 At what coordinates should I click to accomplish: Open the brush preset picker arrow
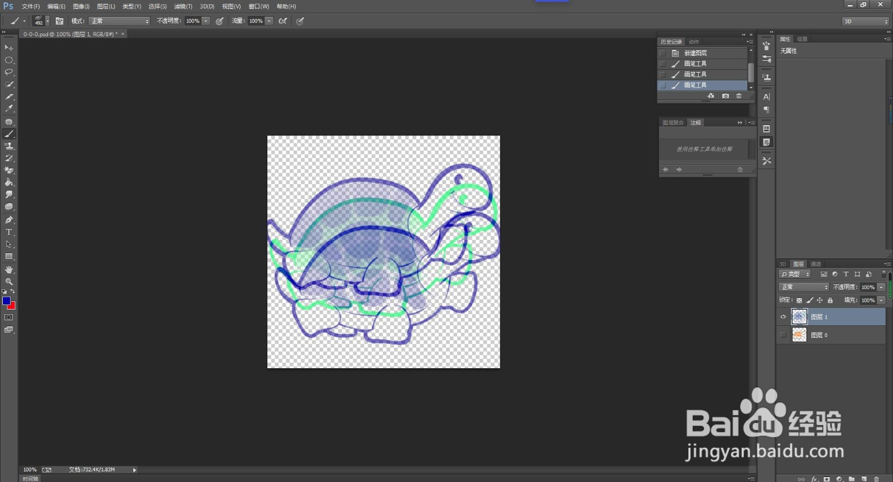pyautogui.click(x=47, y=21)
